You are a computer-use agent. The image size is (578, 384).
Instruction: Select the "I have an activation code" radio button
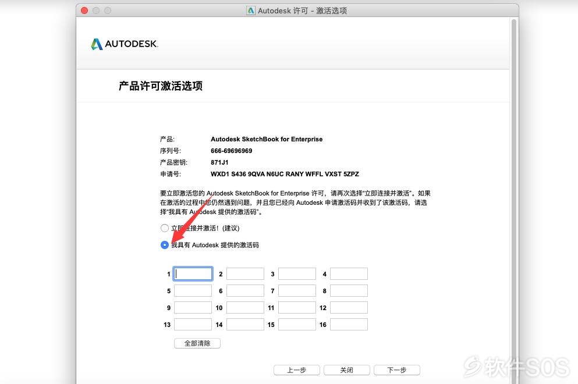pyautogui.click(x=164, y=245)
